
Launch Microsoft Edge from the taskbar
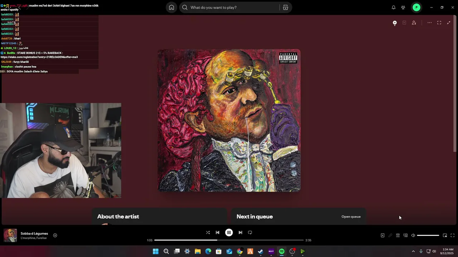coord(208,251)
